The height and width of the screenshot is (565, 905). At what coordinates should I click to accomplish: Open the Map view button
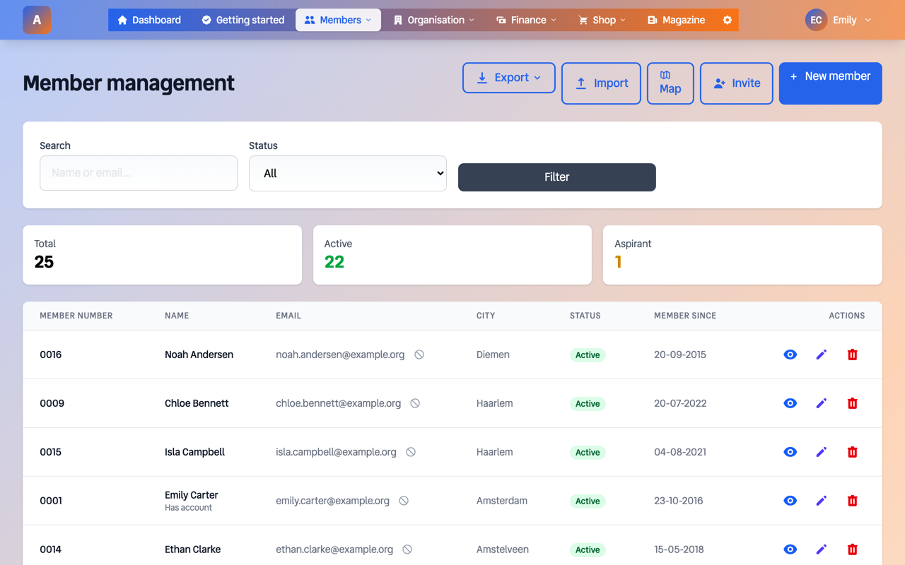coord(670,83)
